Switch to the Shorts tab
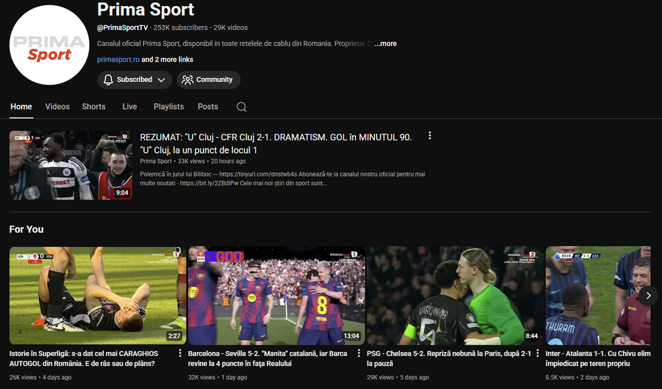662x389 pixels. pyautogui.click(x=93, y=107)
